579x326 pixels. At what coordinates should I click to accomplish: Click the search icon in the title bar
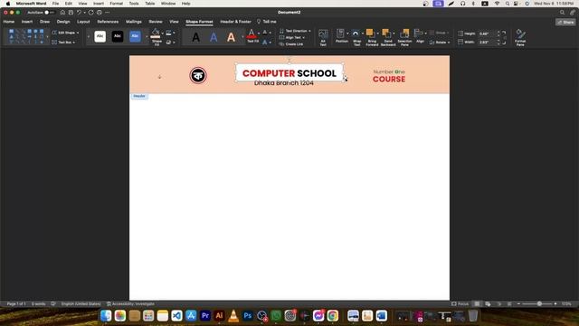click(562, 13)
